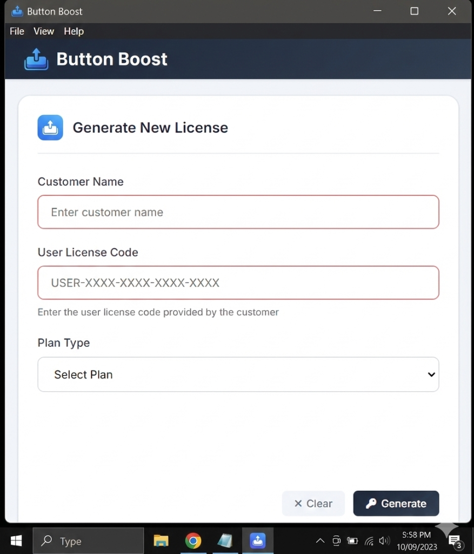Expand the hidden icons in the system tray
Image resolution: width=474 pixels, height=554 pixels.
(x=320, y=540)
